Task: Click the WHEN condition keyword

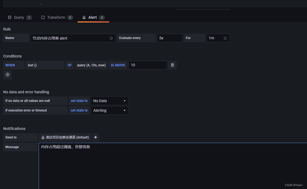Action: point(10,65)
